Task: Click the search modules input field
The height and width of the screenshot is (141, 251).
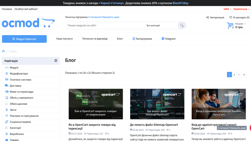Action: (x=105, y=25)
